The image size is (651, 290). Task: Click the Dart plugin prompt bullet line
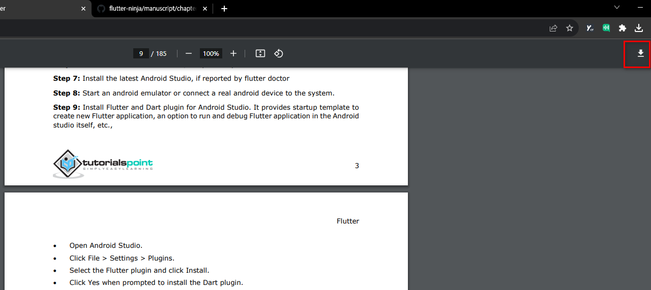[156, 282]
